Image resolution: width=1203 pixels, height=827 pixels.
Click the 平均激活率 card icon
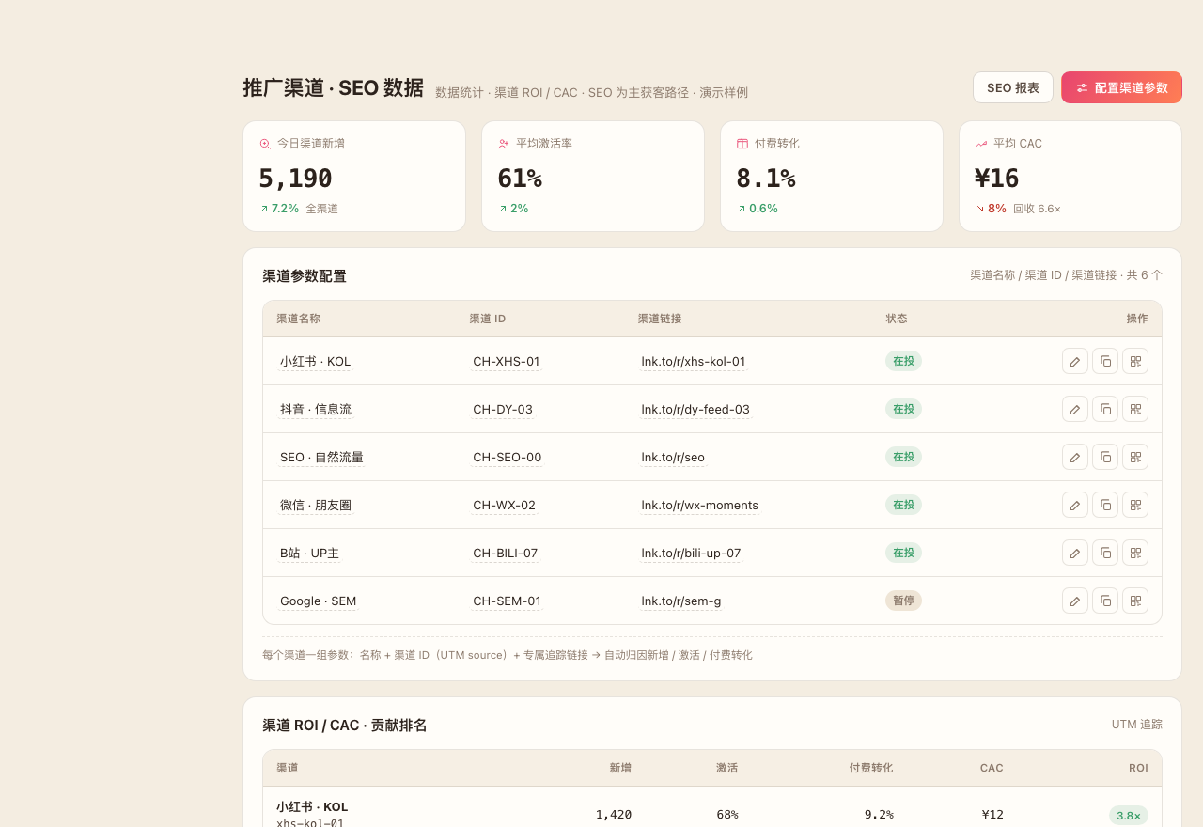[504, 144]
